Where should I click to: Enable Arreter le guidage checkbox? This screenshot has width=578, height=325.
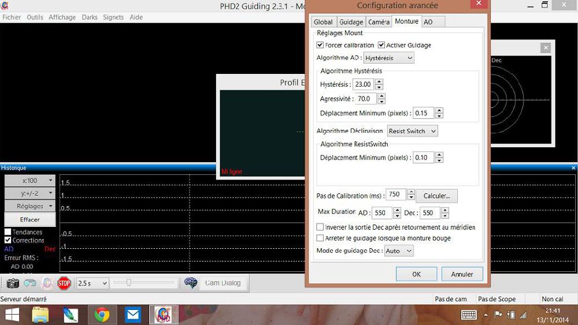(x=320, y=238)
